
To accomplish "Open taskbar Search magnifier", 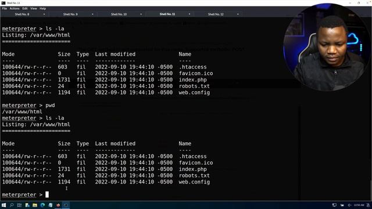I will [x=12, y=205].
